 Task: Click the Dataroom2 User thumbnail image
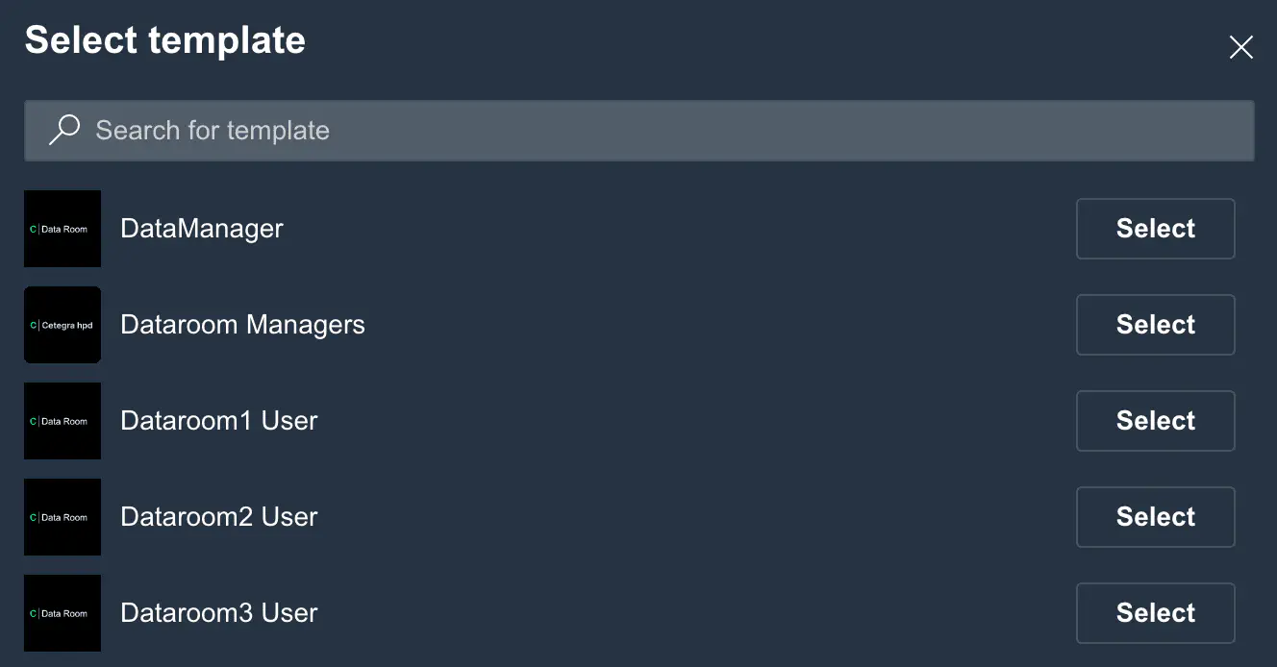(x=63, y=517)
